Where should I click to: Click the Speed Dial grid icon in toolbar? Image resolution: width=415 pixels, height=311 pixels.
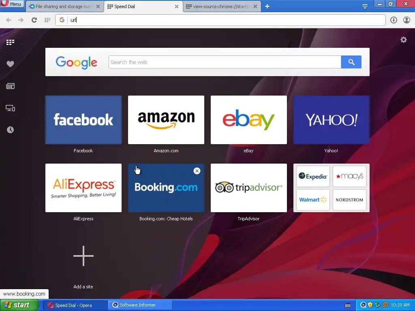pyautogui.click(x=47, y=20)
